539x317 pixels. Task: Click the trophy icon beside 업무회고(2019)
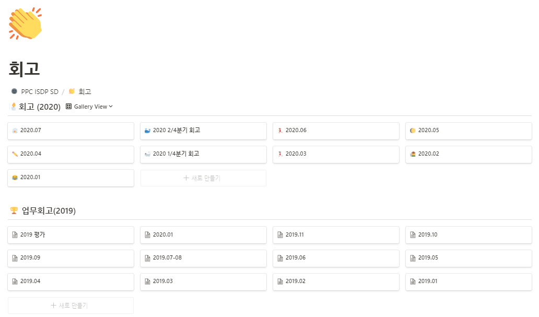pyautogui.click(x=14, y=210)
